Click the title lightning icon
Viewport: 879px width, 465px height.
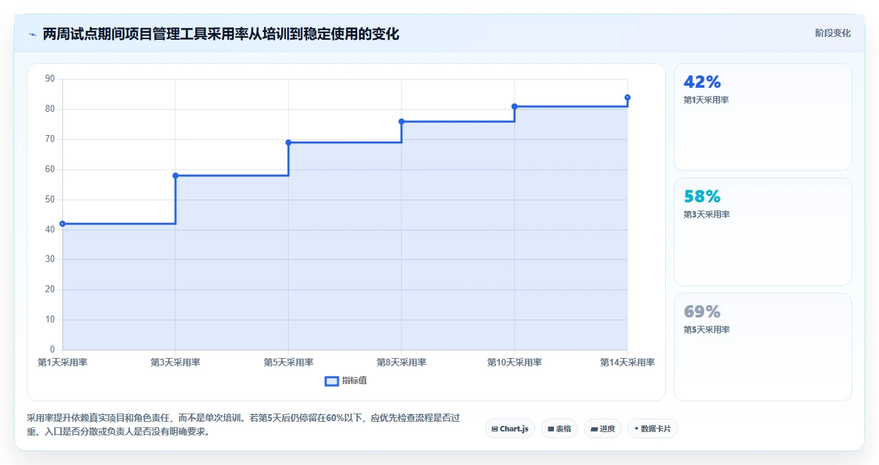click(x=32, y=34)
